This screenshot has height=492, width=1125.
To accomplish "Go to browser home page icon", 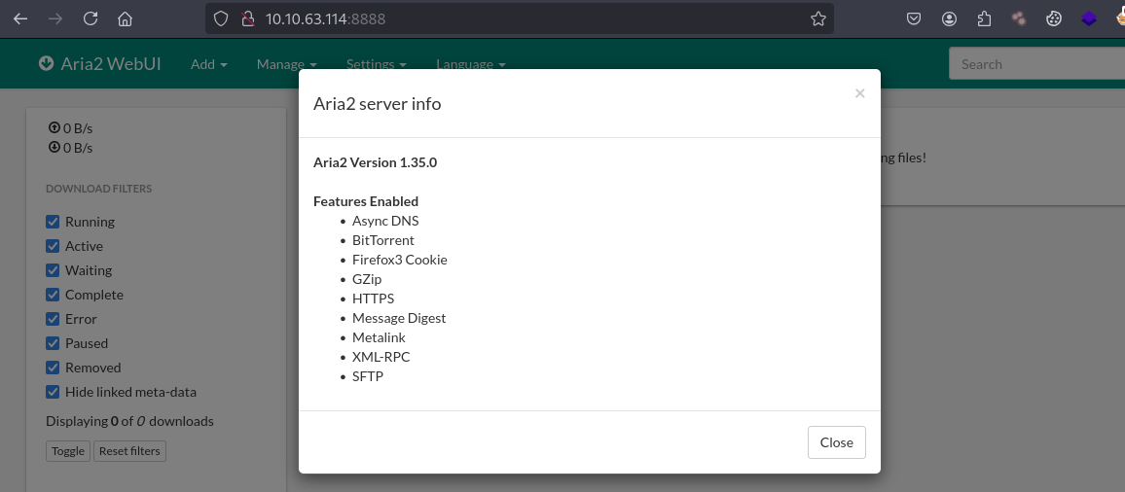I will [125, 18].
